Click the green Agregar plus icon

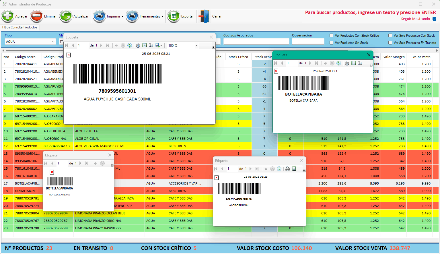[8, 16]
